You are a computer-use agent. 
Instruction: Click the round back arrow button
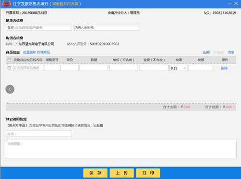(10, 89)
